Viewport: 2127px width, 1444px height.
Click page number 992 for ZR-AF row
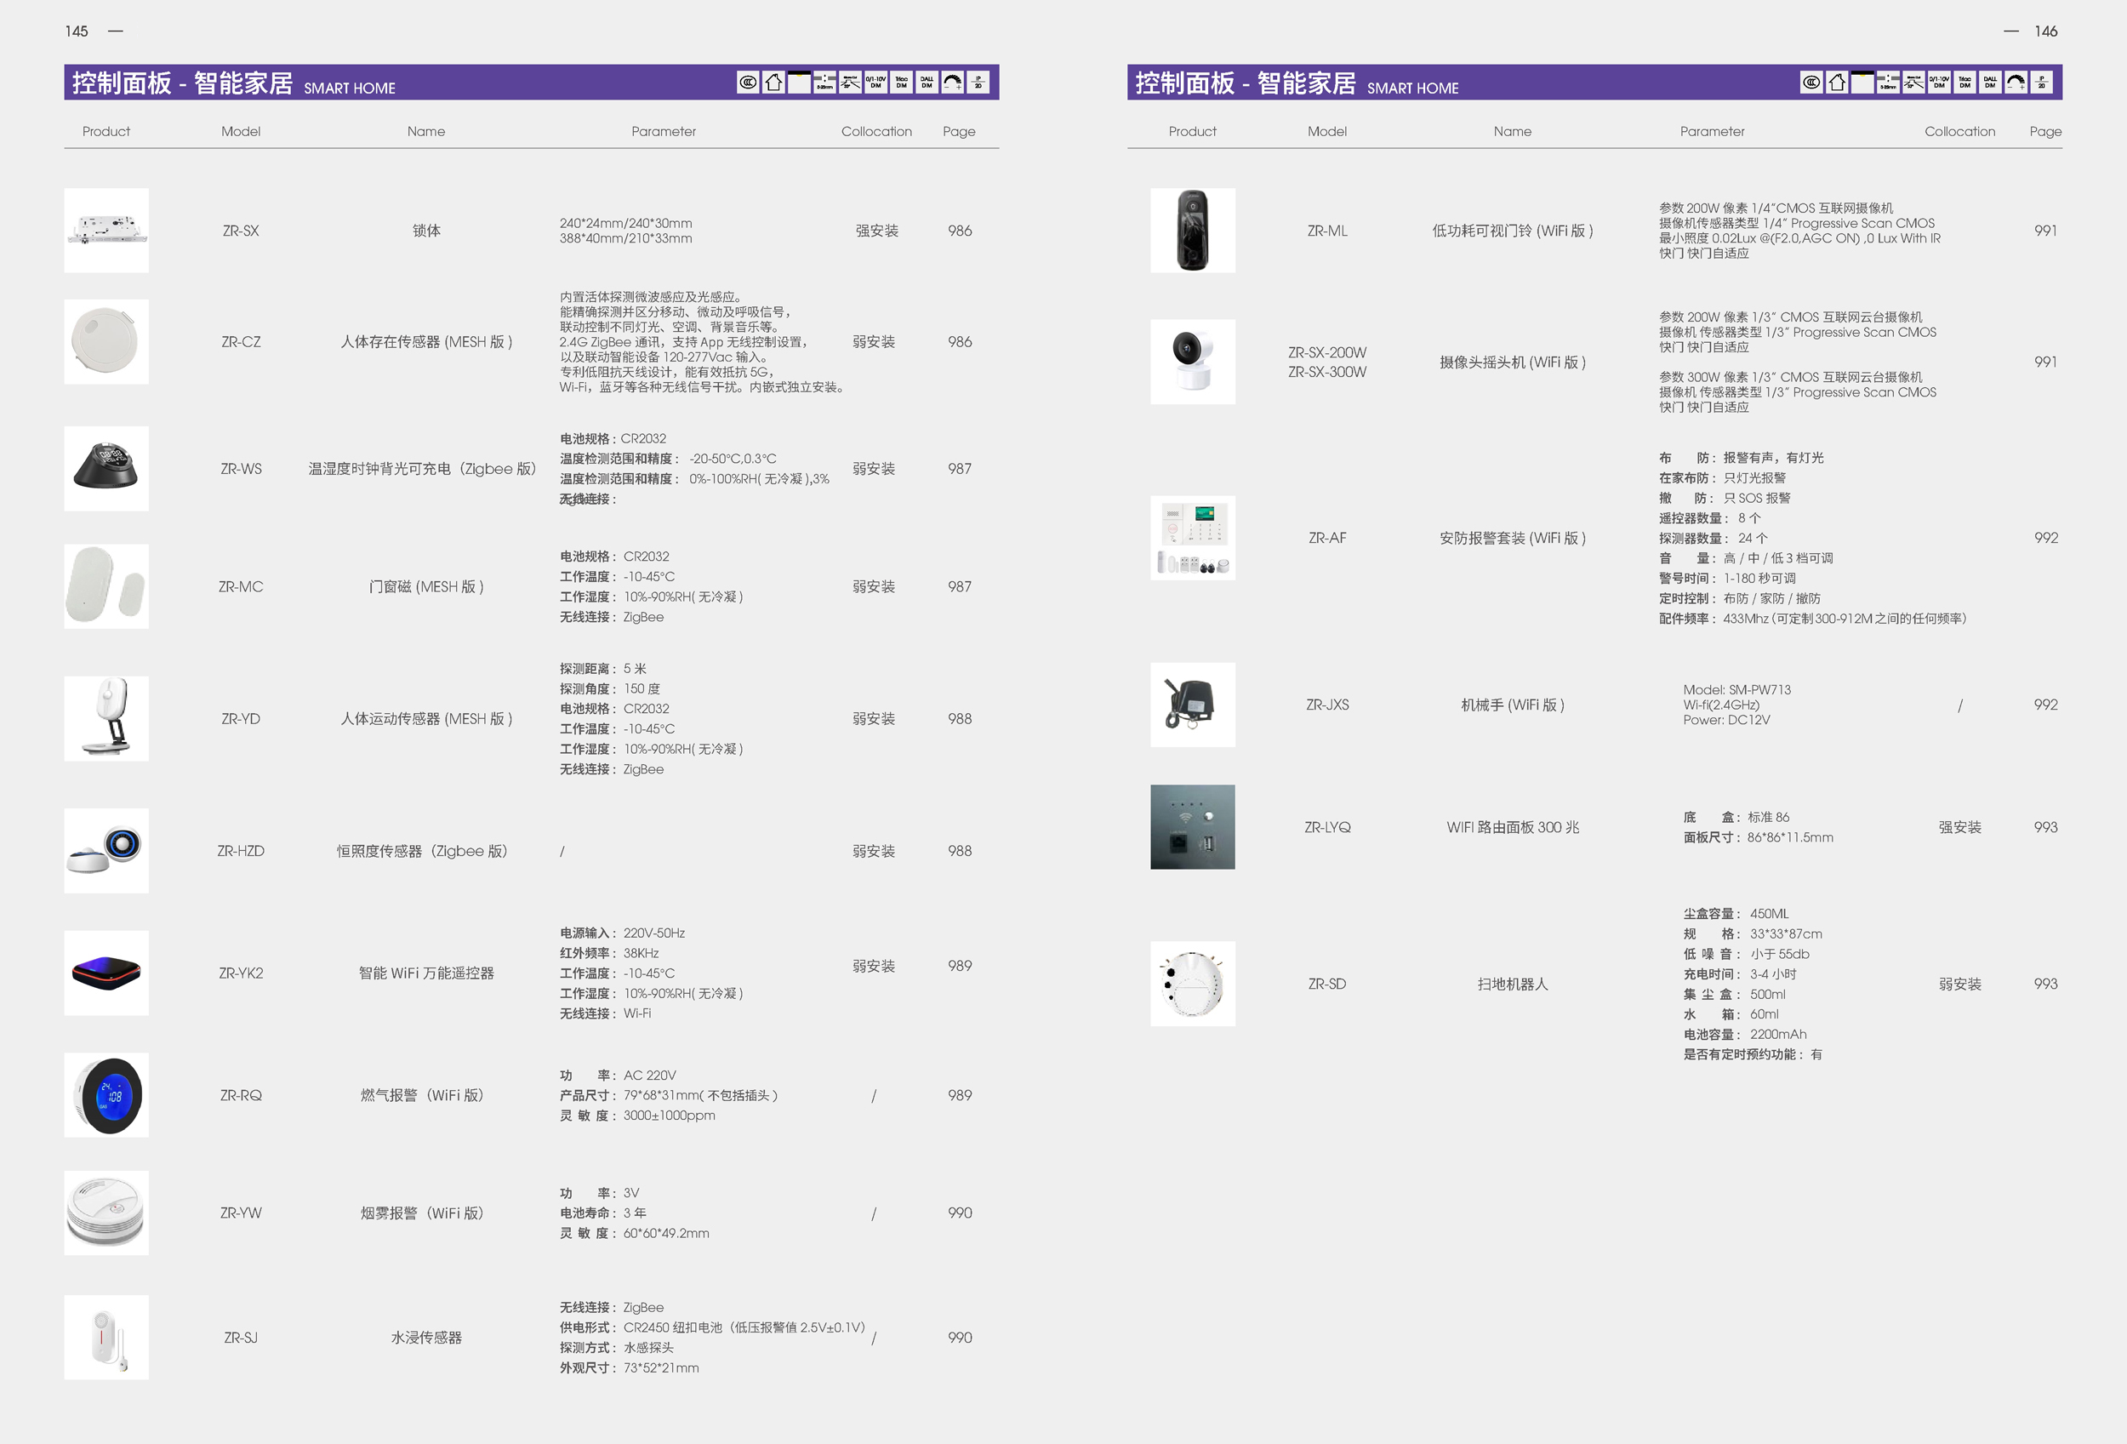[2045, 537]
